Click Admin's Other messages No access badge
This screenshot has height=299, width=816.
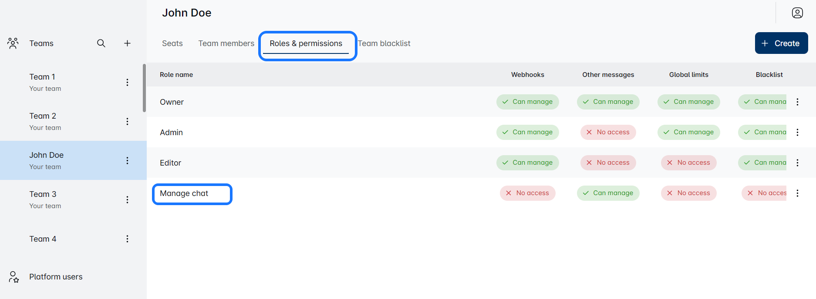608,132
